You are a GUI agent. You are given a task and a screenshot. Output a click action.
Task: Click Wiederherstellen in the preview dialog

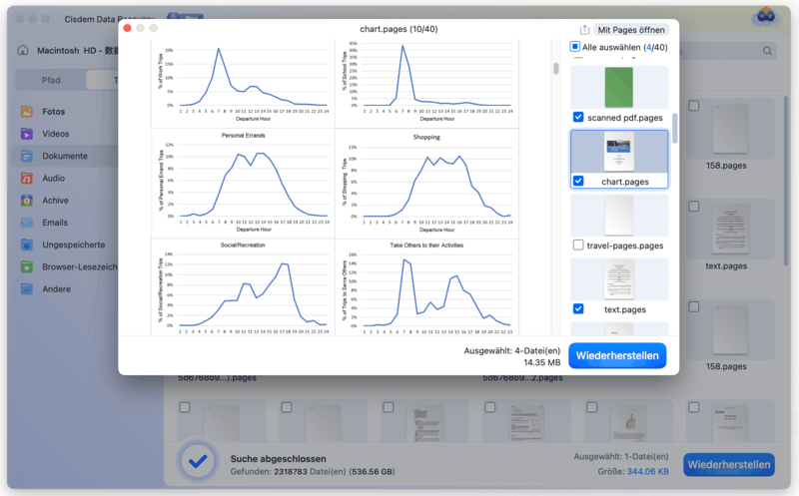[x=617, y=355]
